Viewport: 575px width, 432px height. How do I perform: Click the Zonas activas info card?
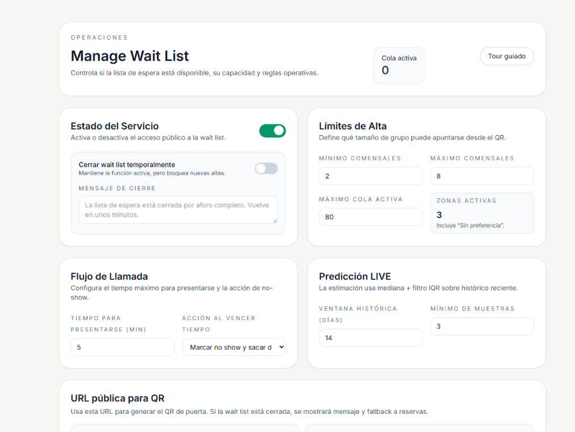point(482,213)
